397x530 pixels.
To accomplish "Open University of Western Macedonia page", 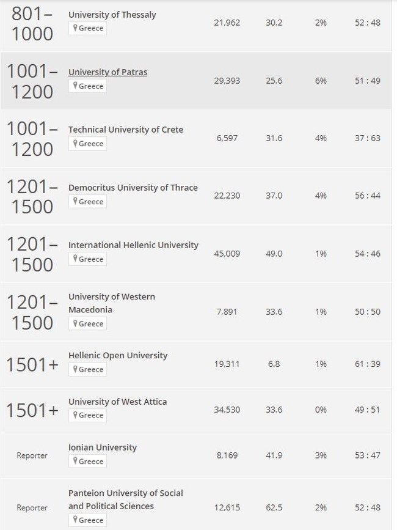I will 112,303.
